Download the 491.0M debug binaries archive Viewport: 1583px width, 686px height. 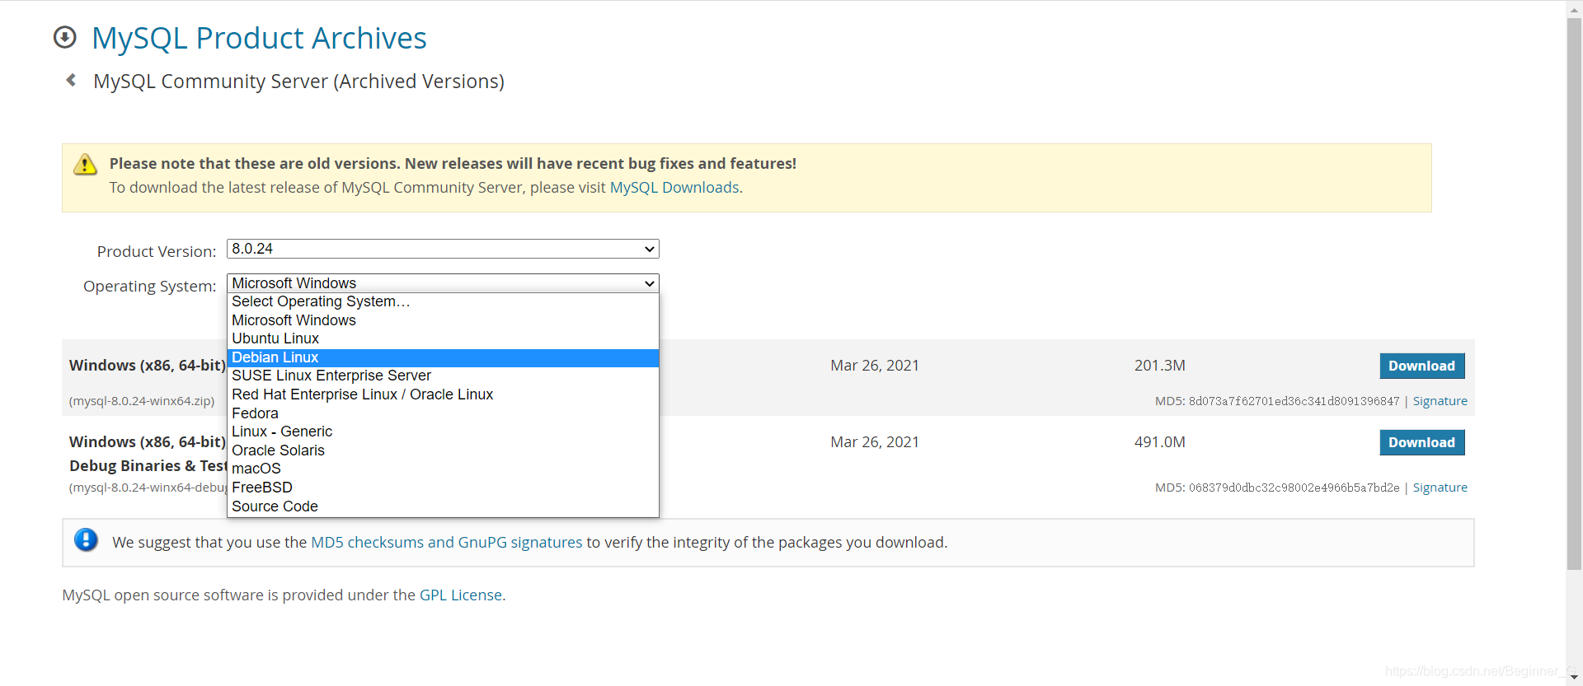[1421, 442]
